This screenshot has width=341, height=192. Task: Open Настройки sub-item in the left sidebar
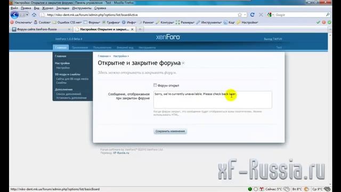pyautogui.click(x=63, y=68)
